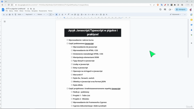
Task: Collapse the toolbar with the up chevron
Action: point(185,15)
